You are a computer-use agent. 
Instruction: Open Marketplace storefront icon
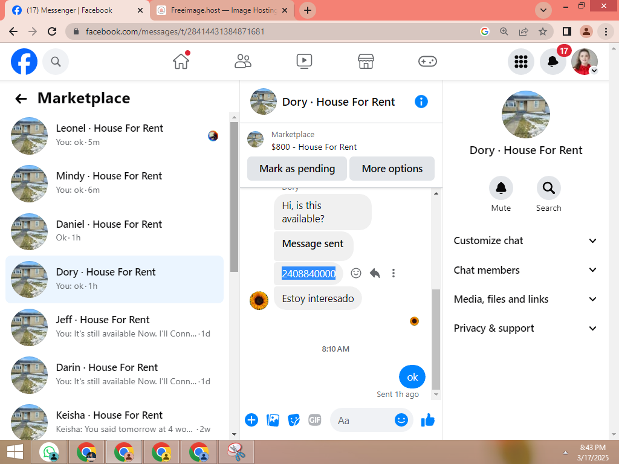point(366,61)
